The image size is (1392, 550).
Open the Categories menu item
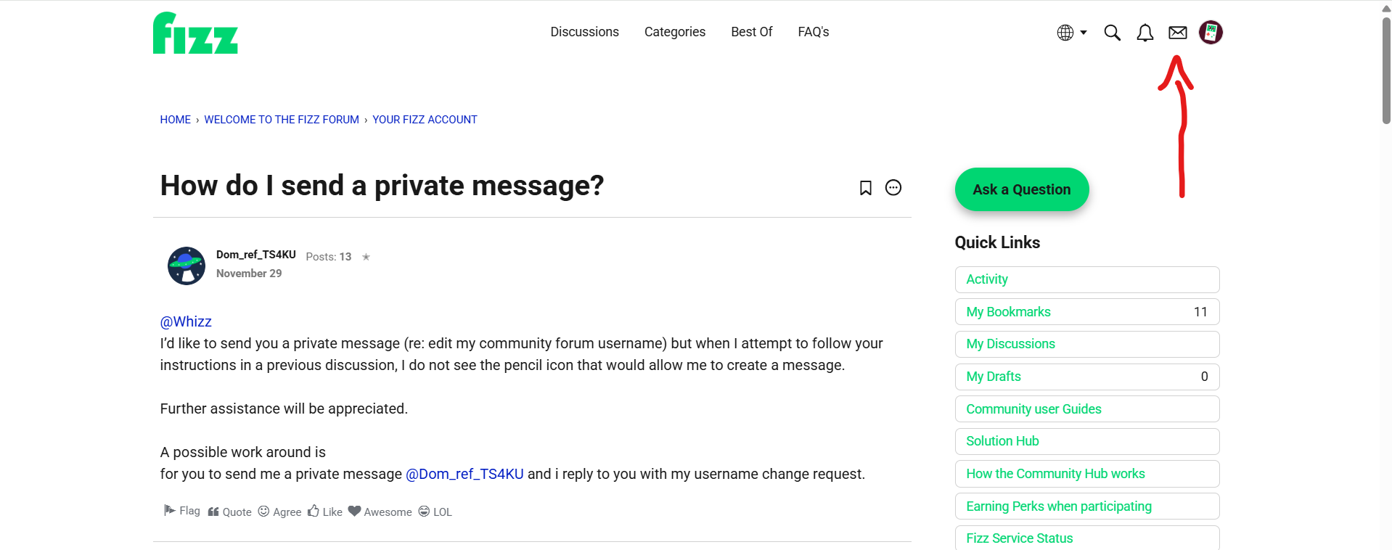coord(674,32)
